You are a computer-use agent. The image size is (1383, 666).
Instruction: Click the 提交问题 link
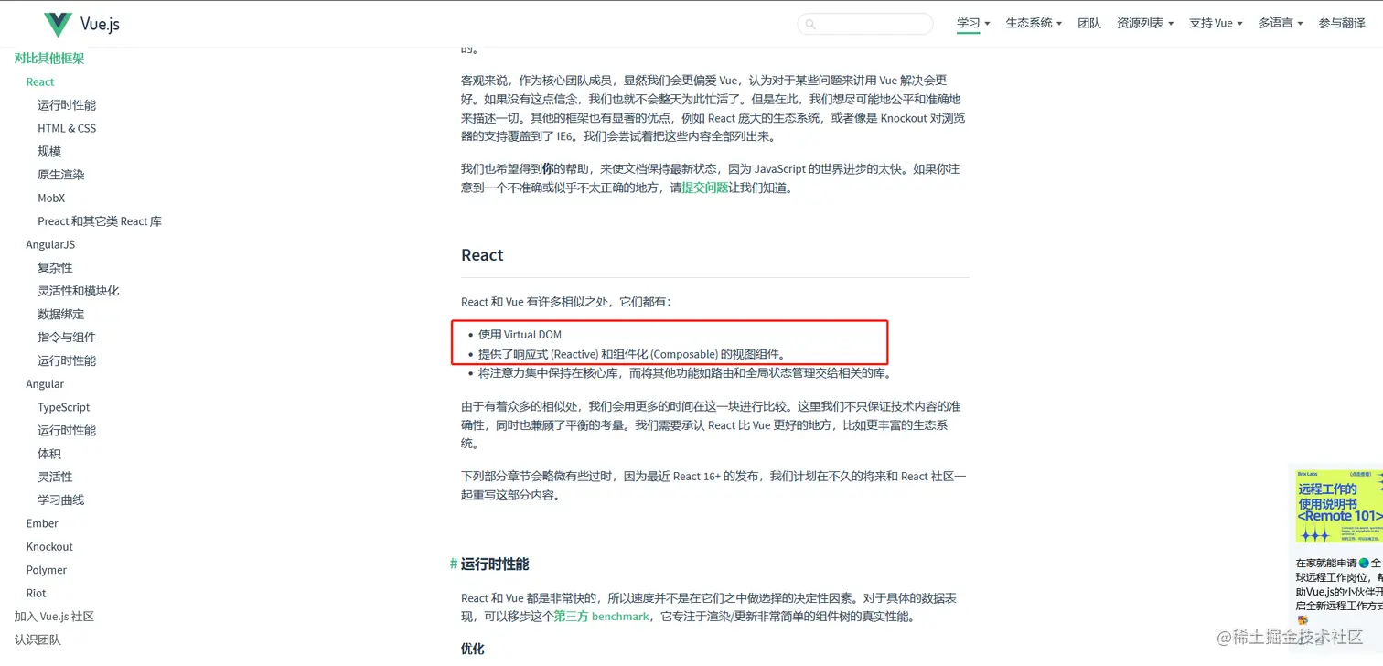[705, 188]
